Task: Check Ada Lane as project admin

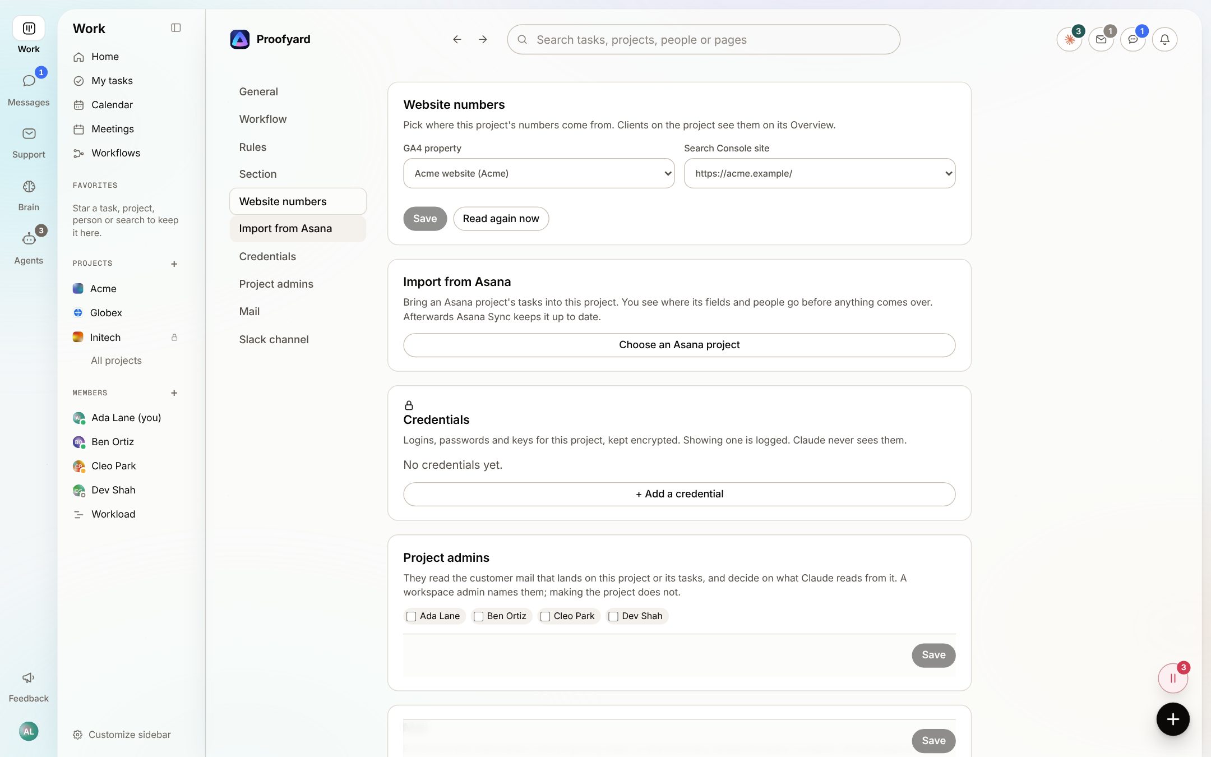Action: click(x=411, y=616)
